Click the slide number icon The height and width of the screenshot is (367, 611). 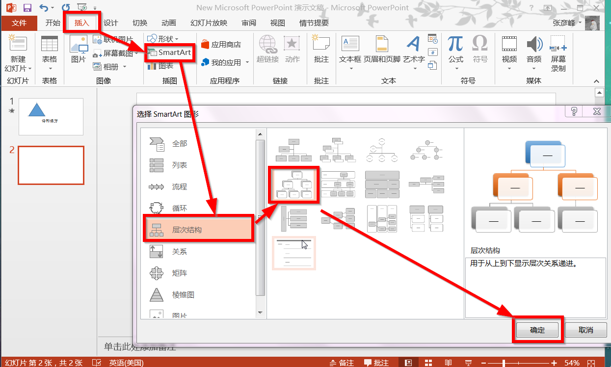(x=432, y=52)
